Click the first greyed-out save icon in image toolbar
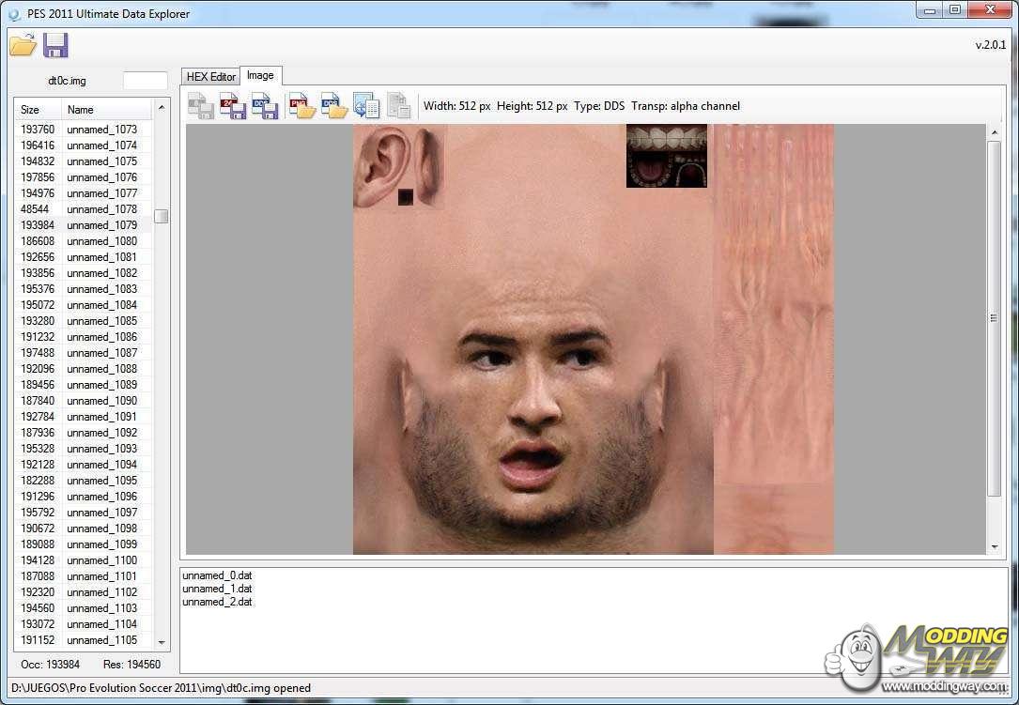This screenshot has height=705, width=1019. [200, 106]
